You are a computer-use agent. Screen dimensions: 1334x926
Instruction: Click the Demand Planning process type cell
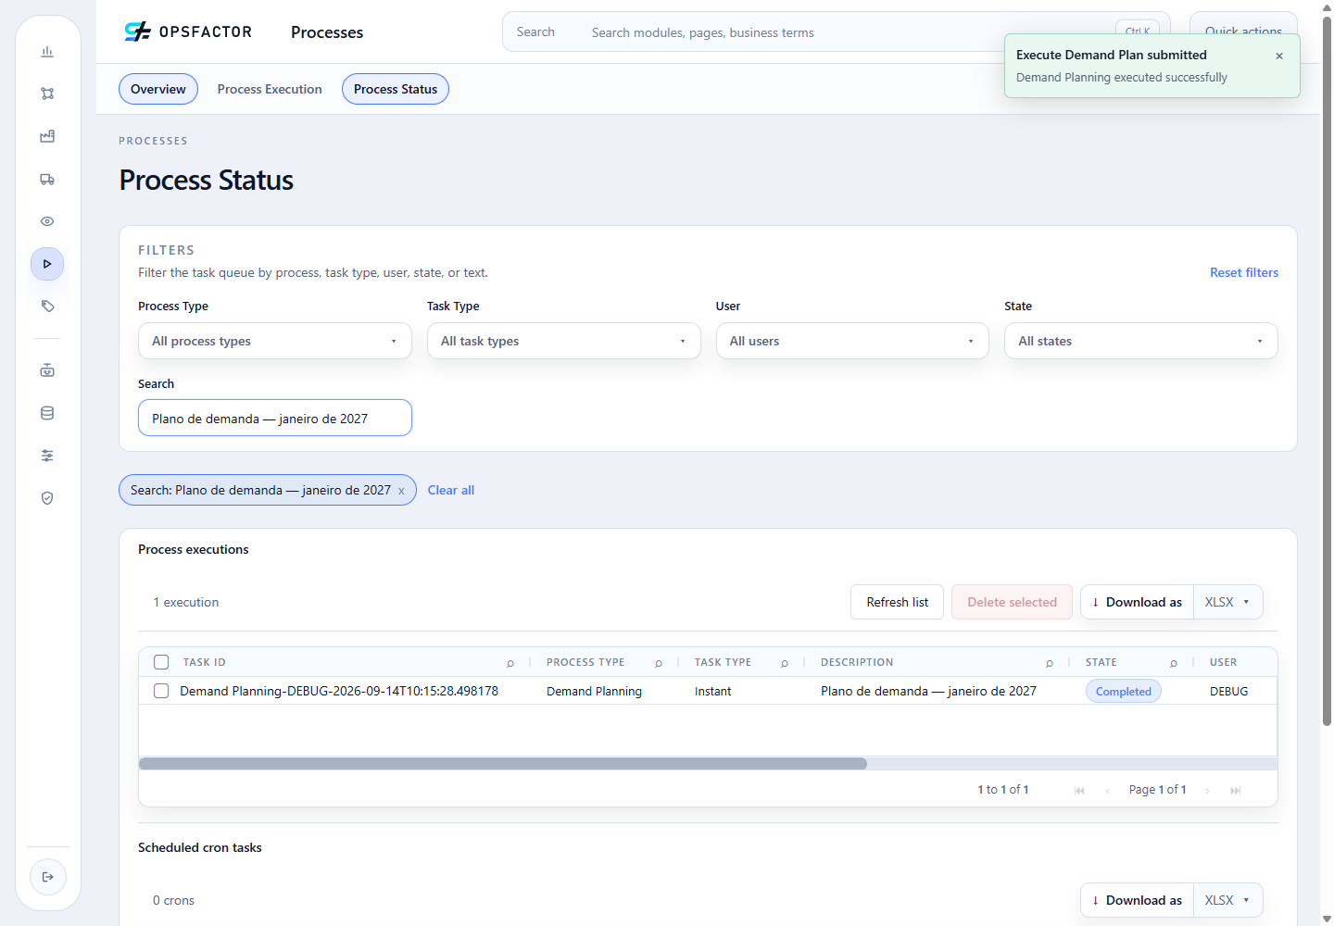(x=594, y=691)
